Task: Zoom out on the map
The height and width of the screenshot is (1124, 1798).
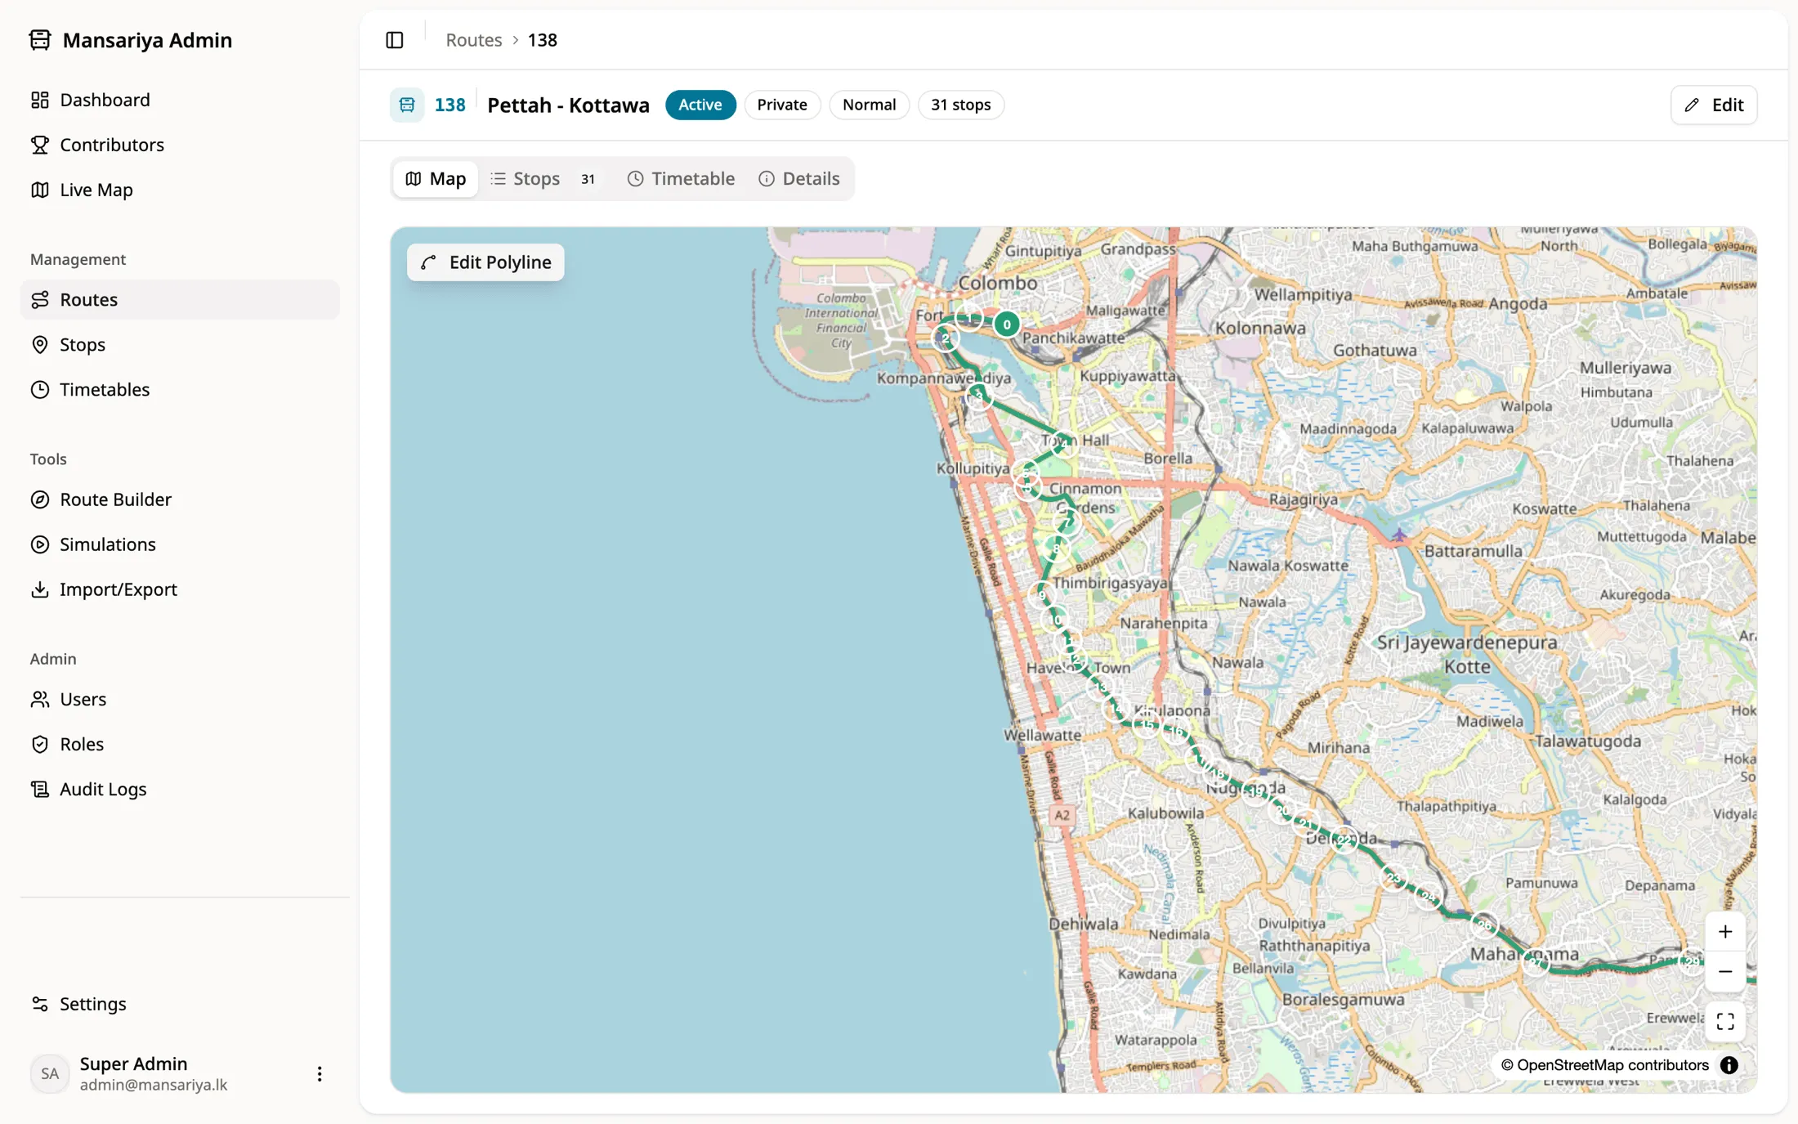Action: point(1725,972)
